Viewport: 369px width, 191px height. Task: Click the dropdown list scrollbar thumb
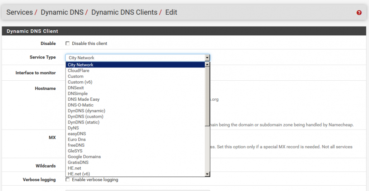(207, 96)
